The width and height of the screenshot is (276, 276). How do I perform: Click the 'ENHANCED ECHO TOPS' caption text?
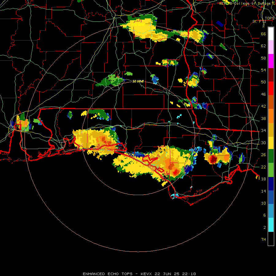point(108,274)
